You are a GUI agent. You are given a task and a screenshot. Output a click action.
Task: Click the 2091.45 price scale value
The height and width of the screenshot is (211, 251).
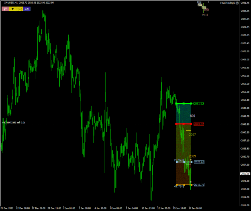click(245, 3)
